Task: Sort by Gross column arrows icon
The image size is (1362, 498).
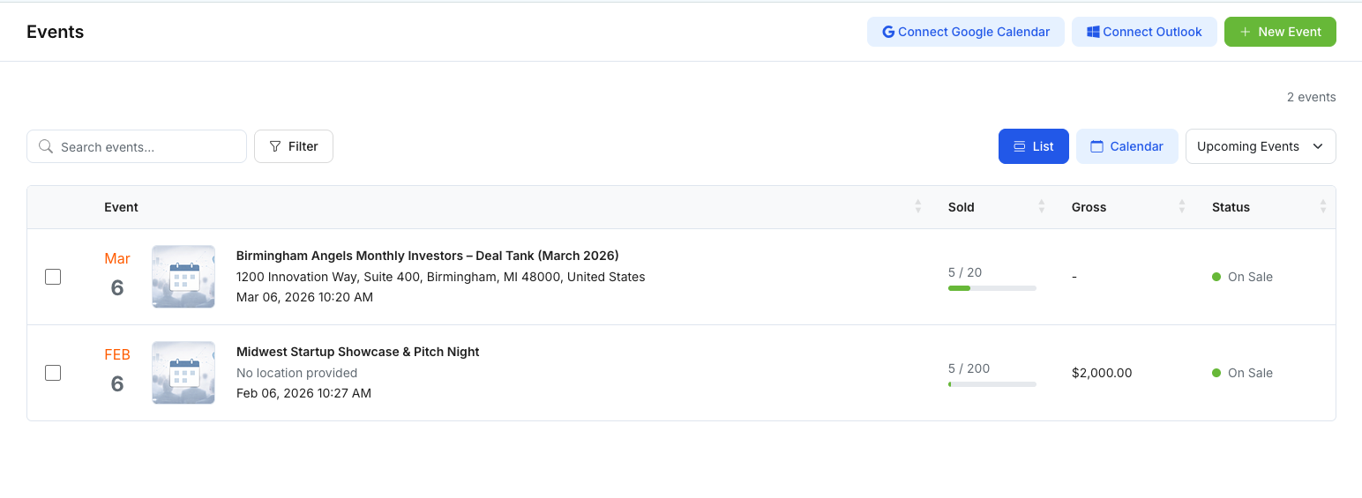Action: pyautogui.click(x=1181, y=207)
